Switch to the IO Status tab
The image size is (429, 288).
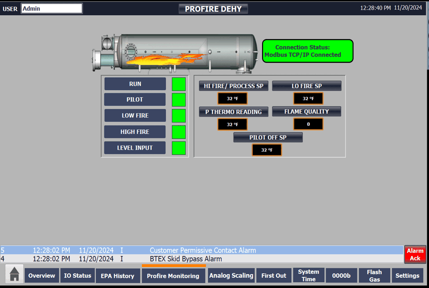[x=77, y=275]
